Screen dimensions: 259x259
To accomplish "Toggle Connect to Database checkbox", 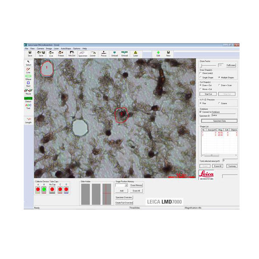I will click(200, 112).
